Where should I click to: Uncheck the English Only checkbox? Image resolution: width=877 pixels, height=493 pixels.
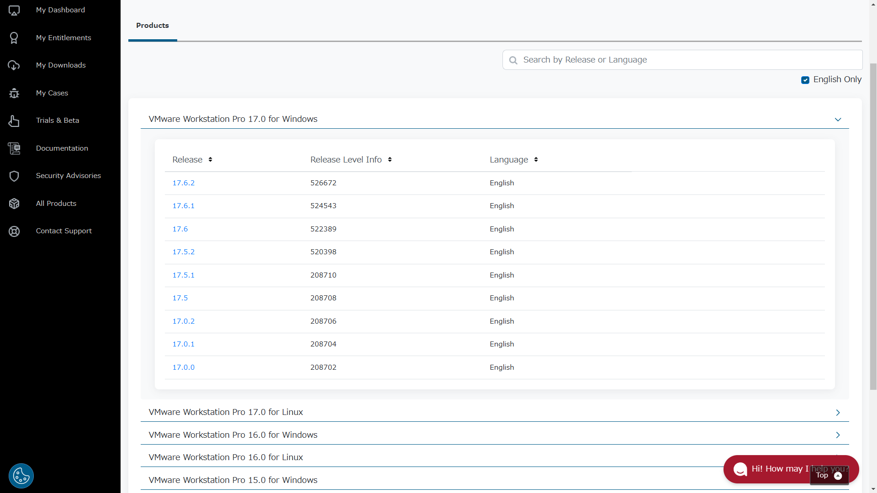tap(805, 80)
